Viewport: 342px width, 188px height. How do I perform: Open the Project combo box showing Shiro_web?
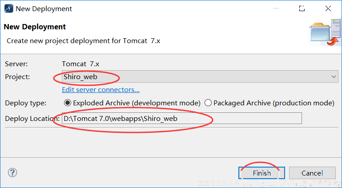tap(200, 76)
